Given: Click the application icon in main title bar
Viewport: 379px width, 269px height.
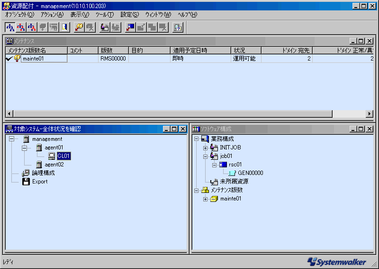Looking at the screenshot, I should tap(6, 6).
